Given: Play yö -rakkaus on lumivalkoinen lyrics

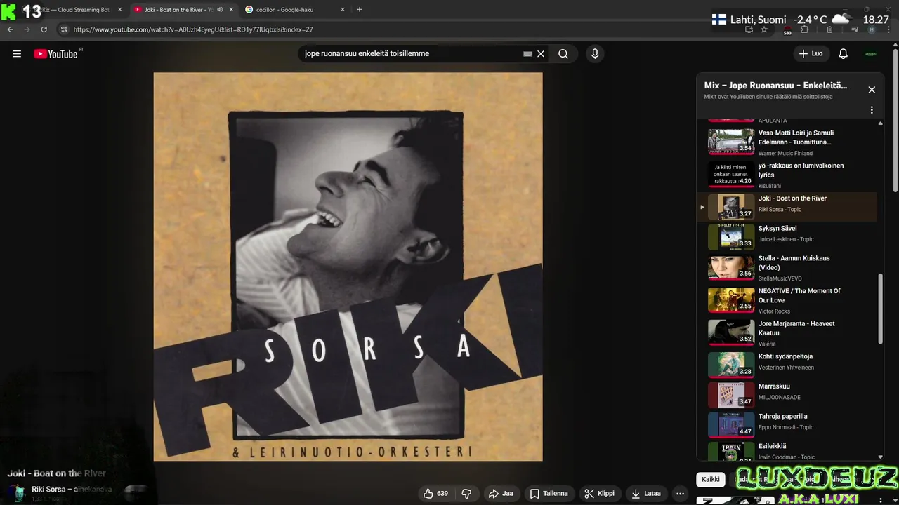Looking at the screenshot, I should pyautogui.click(x=787, y=175).
